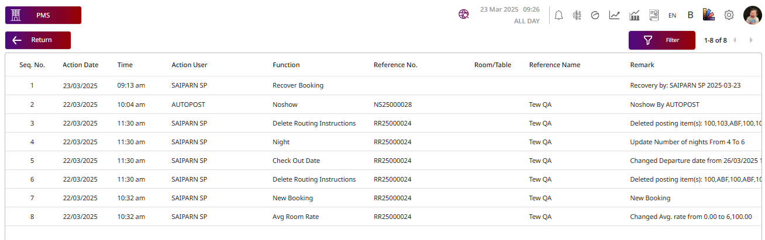This screenshot has width=765, height=240.
Task: Go to the next page arrow
Action: (x=751, y=40)
